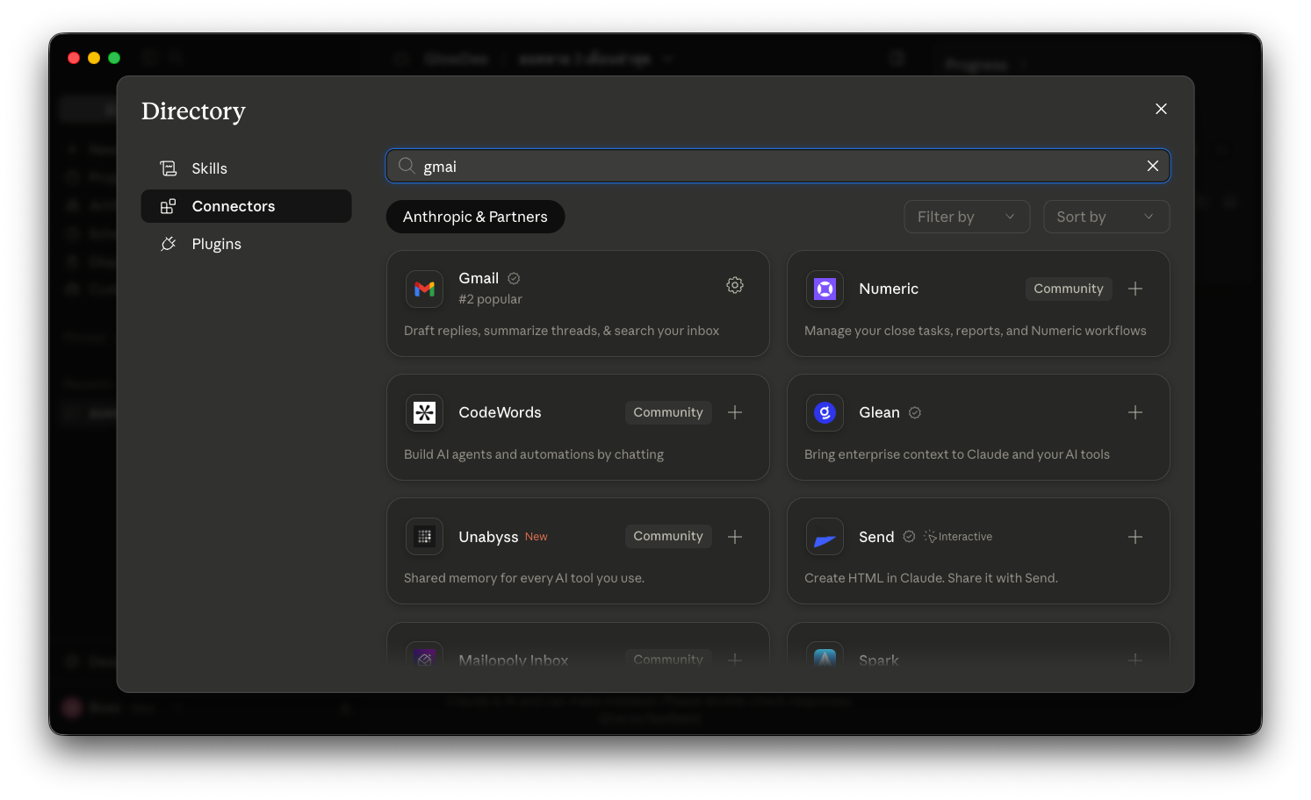Click the Skills sidebar icon
1311x800 pixels.
169,168
